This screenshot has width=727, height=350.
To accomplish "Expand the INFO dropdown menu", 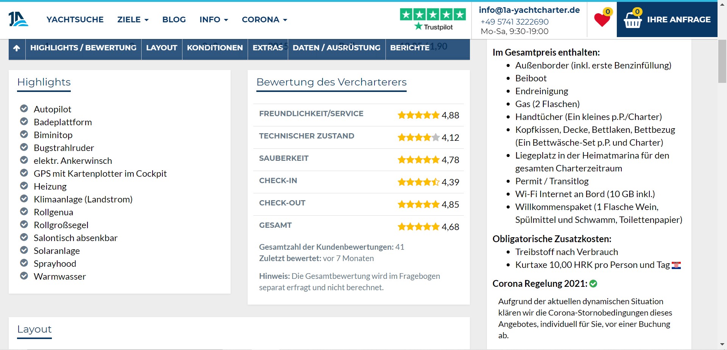I will pyautogui.click(x=214, y=20).
